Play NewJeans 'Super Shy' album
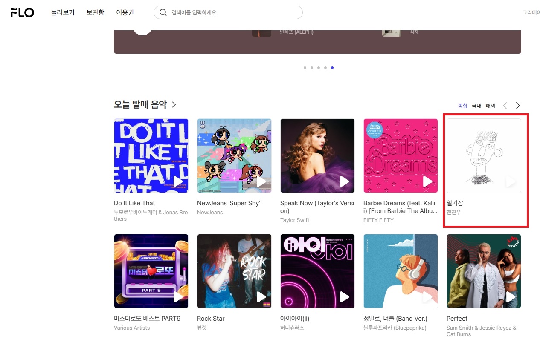Screen dimensions: 540x351 (261, 182)
